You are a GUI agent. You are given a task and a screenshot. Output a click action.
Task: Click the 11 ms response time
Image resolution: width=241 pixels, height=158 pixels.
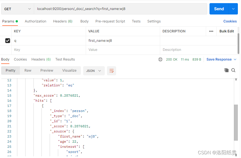pos(185,59)
